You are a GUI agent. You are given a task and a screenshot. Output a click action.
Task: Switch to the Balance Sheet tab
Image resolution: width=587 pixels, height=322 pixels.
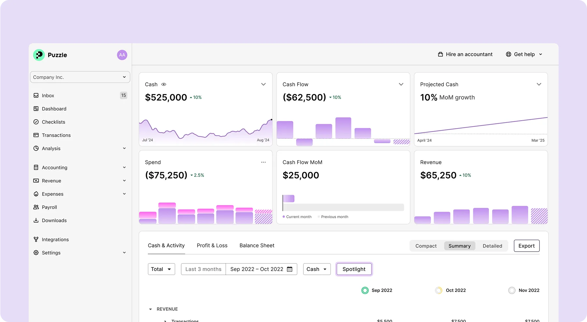click(257, 246)
